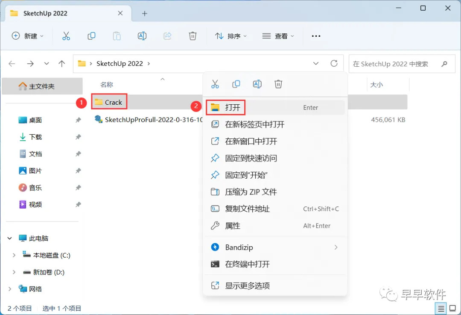Click the Copy icon in the top toolbar
Viewport: 461px width, 315px height.
pos(91,36)
